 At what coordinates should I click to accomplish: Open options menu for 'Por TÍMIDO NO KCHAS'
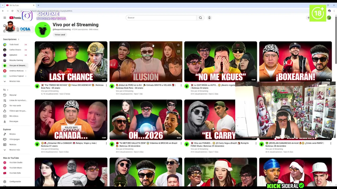106,85
